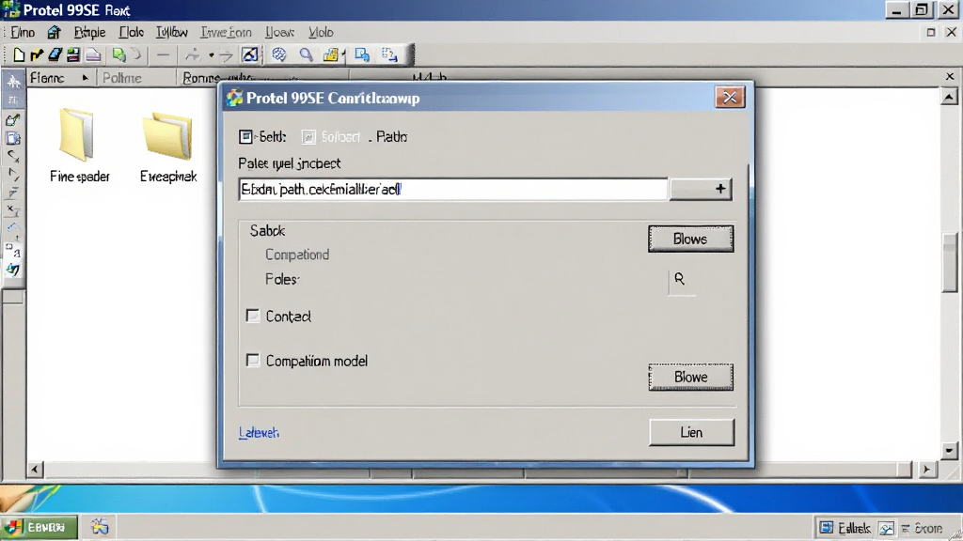Screen dimensions: 963x541
Task: Toggle the grayed Solbact checkbox
Action: (x=308, y=137)
